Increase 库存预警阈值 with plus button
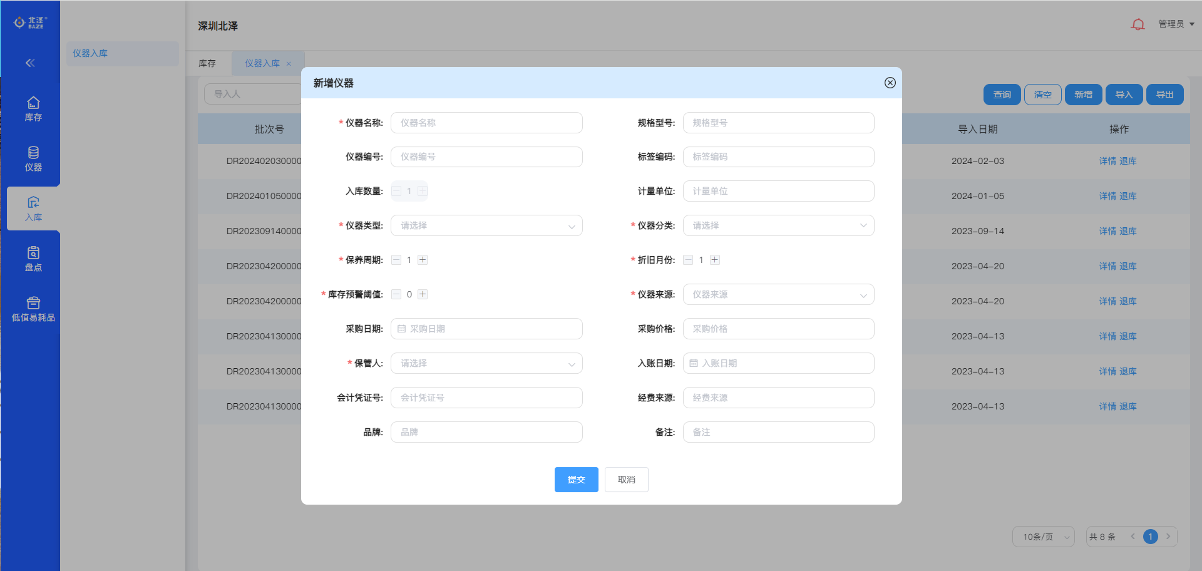The height and width of the screenshot is (571, 1202). coord(423,294)
